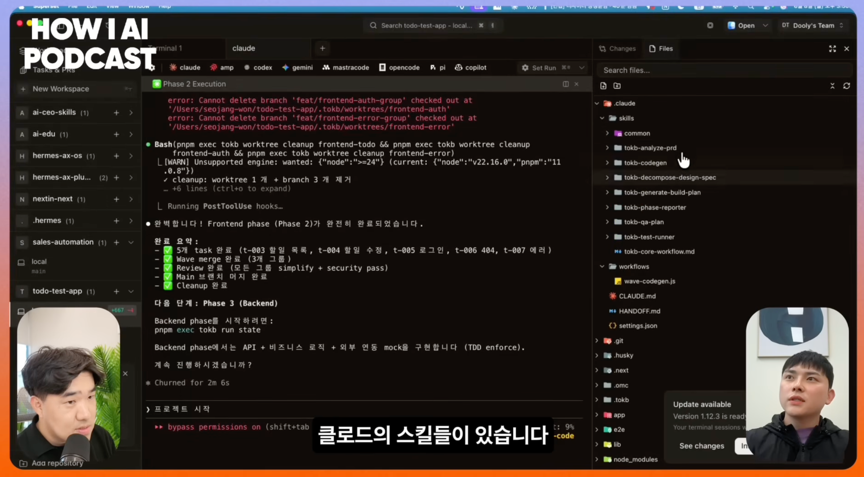Collapse the .claude folder
Viewport: 864px width, 477px height.
point(597,103)
